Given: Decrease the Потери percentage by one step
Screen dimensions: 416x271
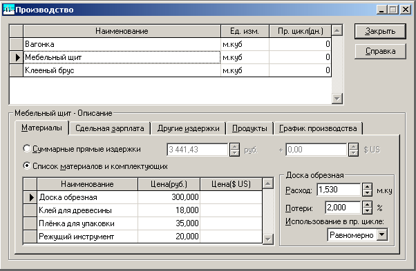Looking at the screenshot, I should [367, 211].
